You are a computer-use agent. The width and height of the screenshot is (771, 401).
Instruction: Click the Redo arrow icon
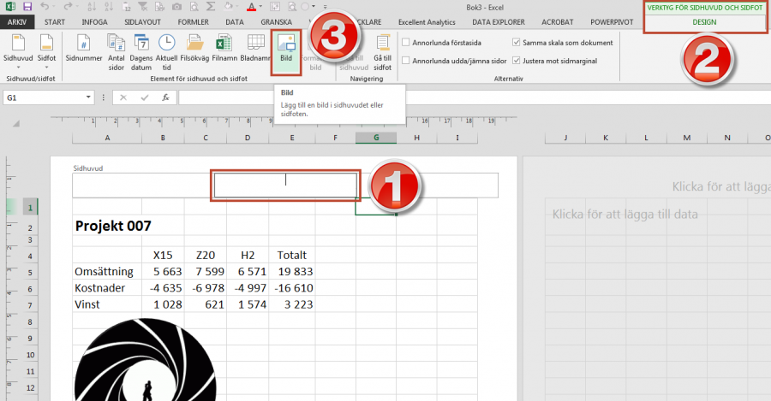tap(68, 7)
